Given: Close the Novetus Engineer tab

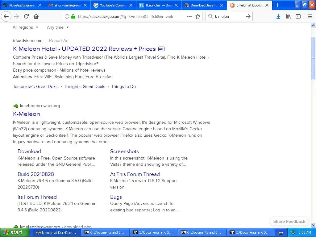Looking at the screenshot, I should coord(40,5).
